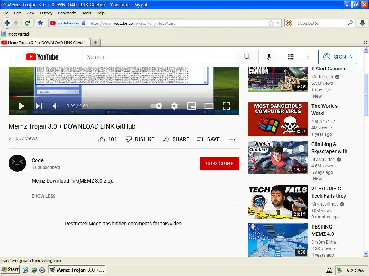Click SHARE below the video

click(176, 139)
